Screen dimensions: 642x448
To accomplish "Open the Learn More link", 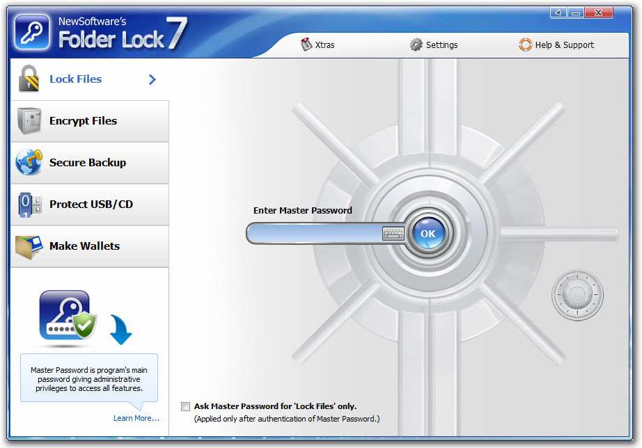I will [136, 418].
